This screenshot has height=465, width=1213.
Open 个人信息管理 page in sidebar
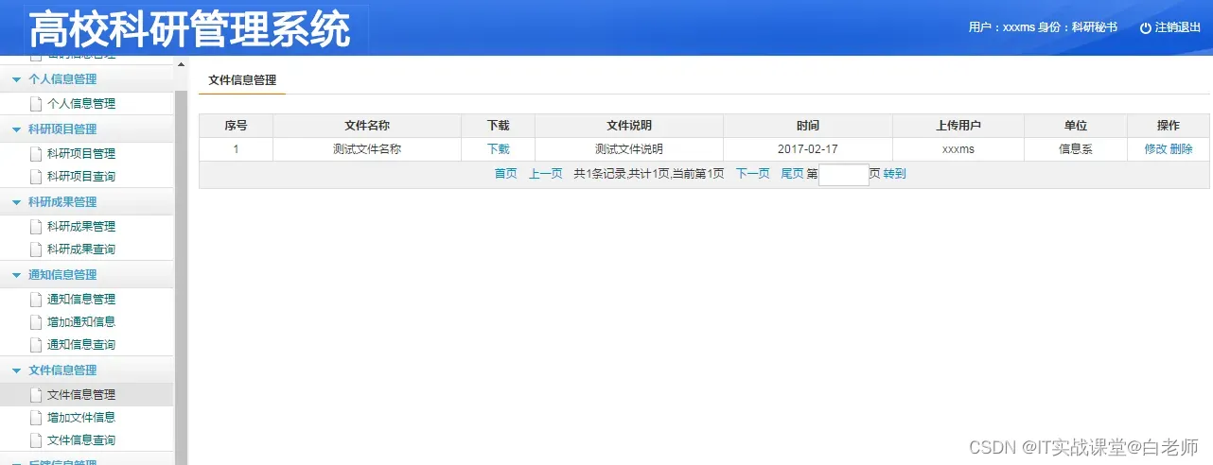coord(81,104)
